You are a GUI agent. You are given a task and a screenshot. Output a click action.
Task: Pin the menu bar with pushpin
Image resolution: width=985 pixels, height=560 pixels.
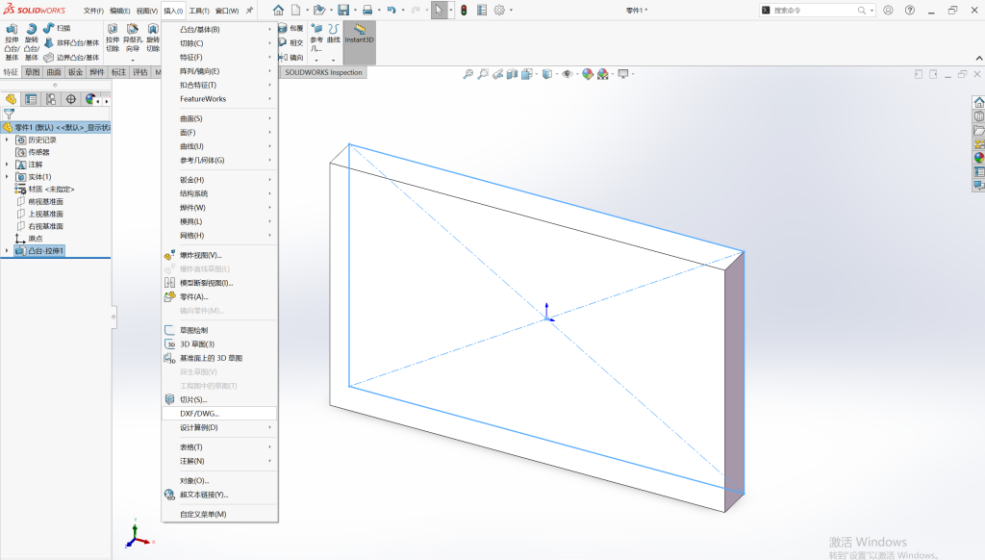249,10
